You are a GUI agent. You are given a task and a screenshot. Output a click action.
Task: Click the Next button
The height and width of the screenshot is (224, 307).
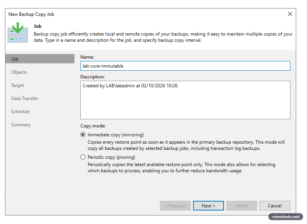tap(208, 205)
